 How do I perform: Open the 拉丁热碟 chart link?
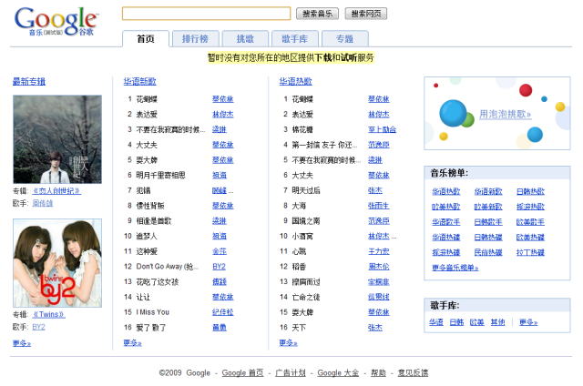530,252
